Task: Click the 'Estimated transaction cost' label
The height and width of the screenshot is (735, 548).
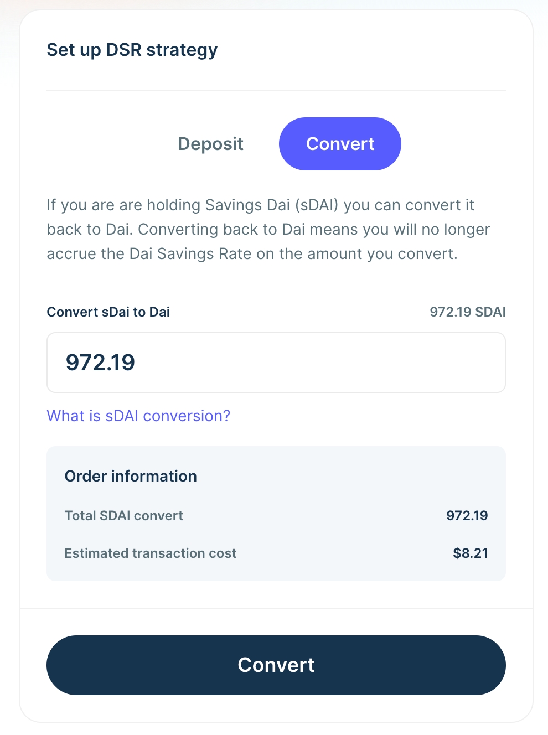Action: [x=150, y=553]
